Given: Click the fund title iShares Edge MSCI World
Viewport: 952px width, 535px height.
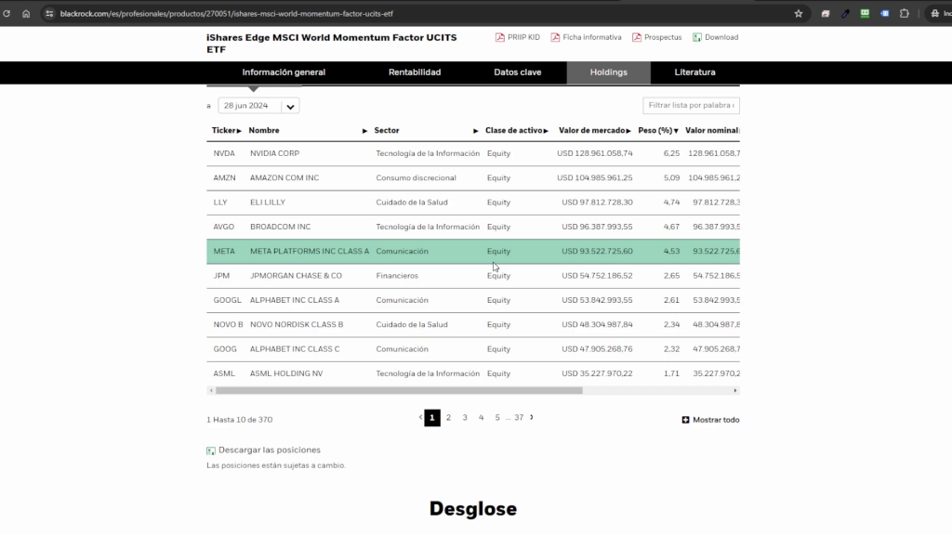Looking at the screenshot, I should (x=332, y=43).
